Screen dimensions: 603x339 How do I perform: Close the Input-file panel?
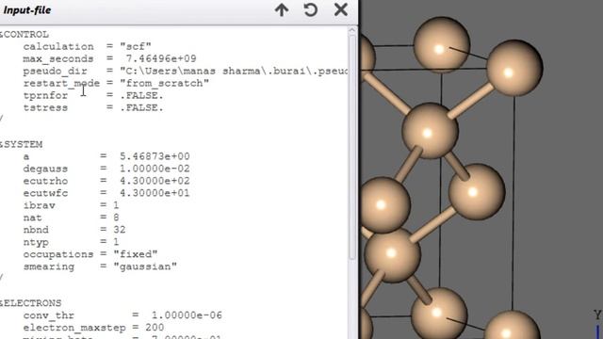[x=341, y=9]
